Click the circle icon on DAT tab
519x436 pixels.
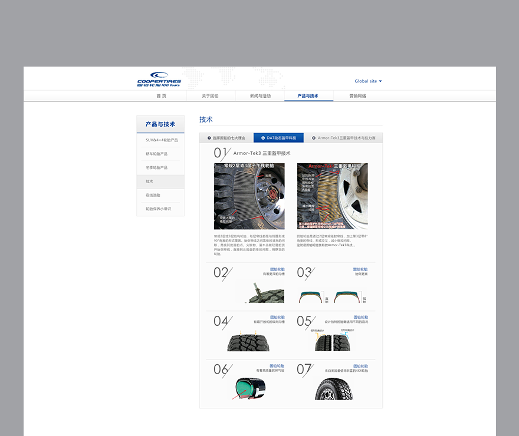coord(263,138)
